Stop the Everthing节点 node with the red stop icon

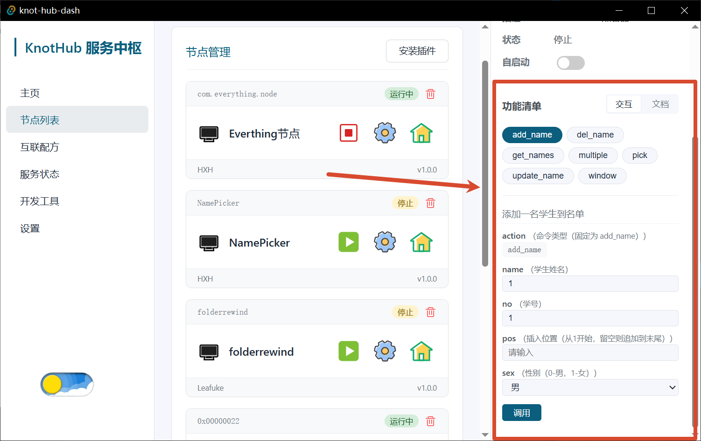pyautogui.click(x=349, y=133)
